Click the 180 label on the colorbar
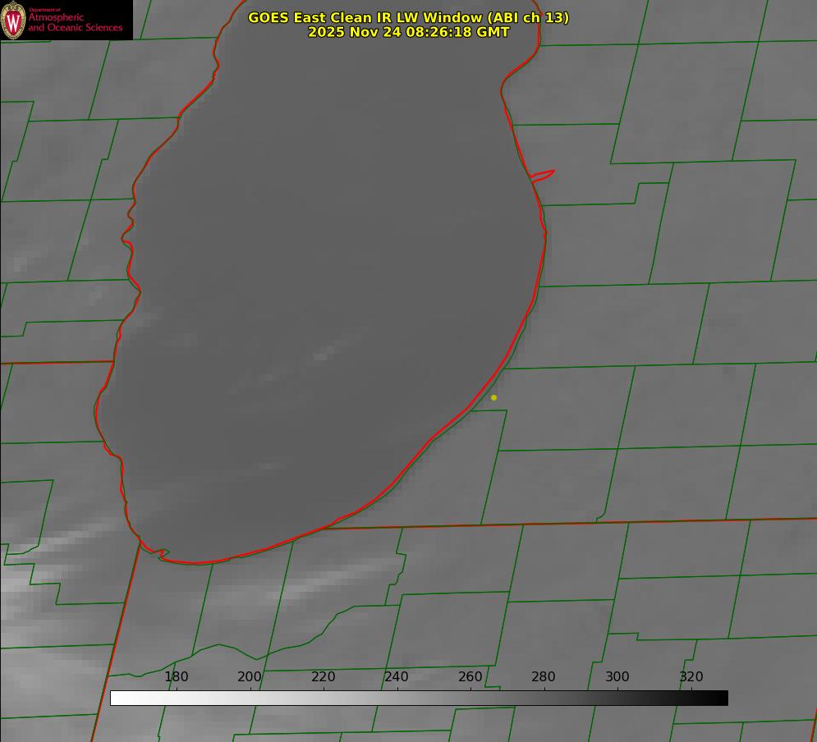817x742 pixels. pyautogui.click(x=177, y=676)
